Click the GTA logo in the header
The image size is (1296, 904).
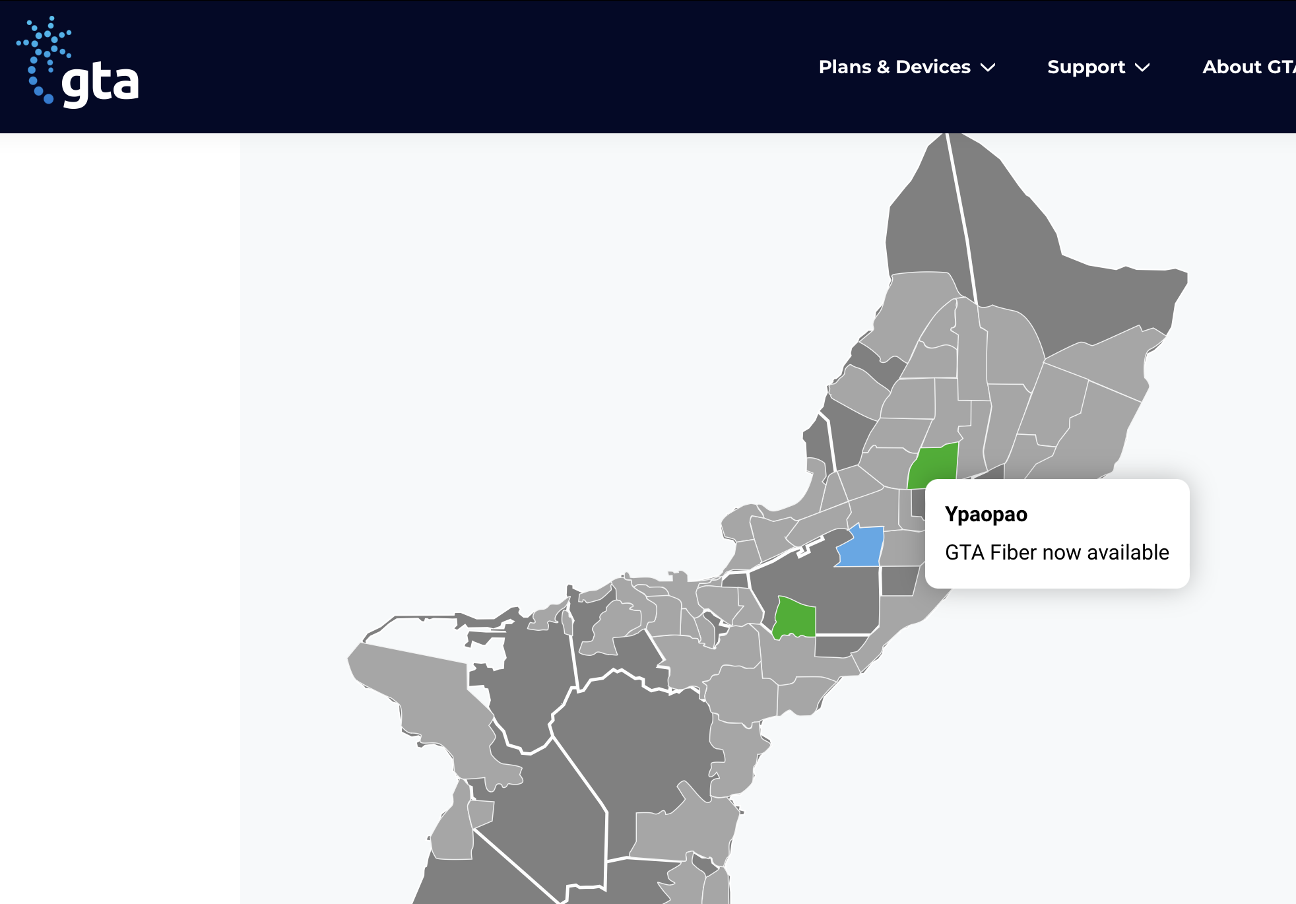(x=78, y=63)
